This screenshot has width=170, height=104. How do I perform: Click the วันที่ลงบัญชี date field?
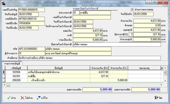click(x=28, y=14)
